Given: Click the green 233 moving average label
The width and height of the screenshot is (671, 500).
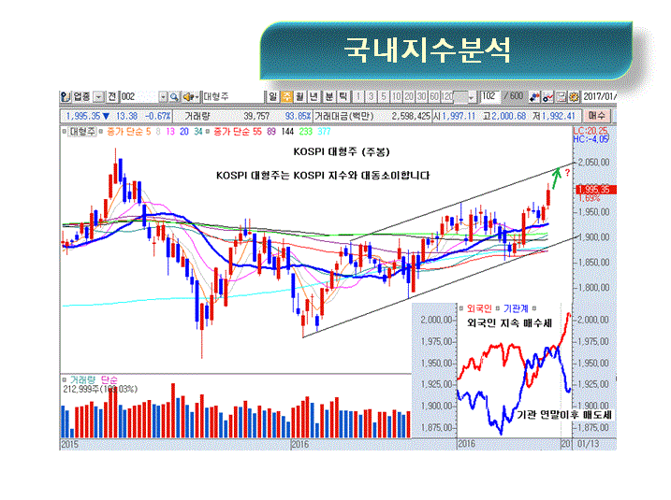Looking at the screenshot, I should point(305,132).
